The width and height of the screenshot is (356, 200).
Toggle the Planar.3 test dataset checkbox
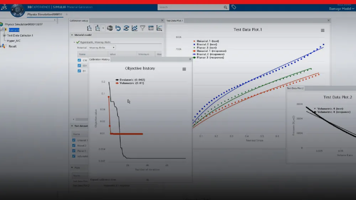pos(74,151)
